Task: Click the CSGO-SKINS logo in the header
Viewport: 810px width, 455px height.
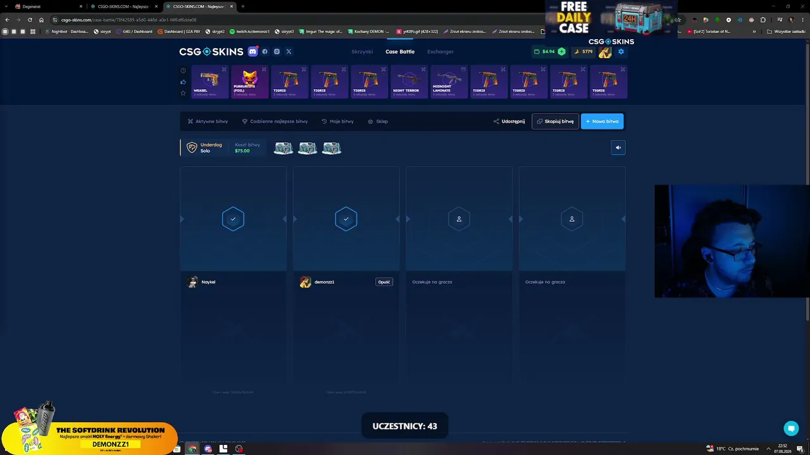Action: tap(211, 52)
